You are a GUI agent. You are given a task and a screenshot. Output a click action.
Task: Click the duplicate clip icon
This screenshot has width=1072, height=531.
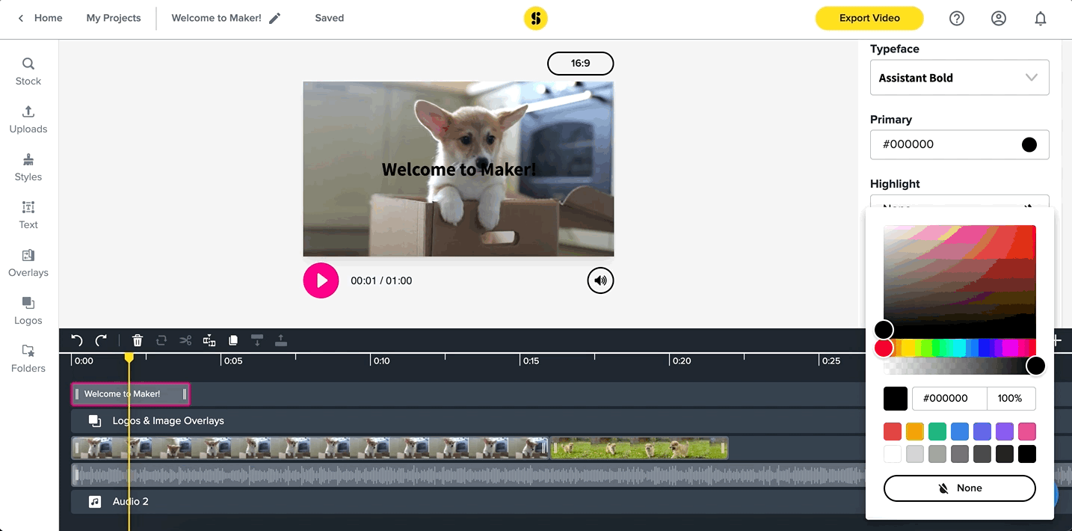coord(233,341)
